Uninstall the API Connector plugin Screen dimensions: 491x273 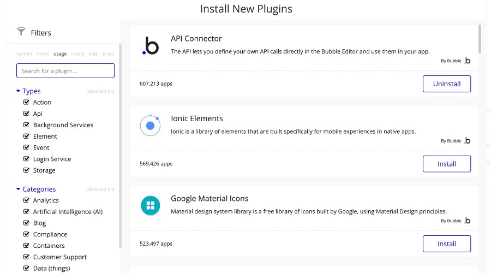pos(446,84)
